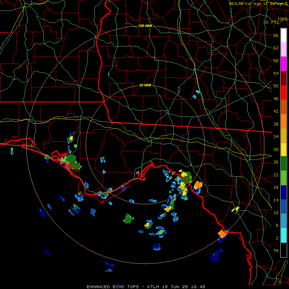The image size is (289, 289).
Task: Click the '10' legend value
Action: [276, 213]
